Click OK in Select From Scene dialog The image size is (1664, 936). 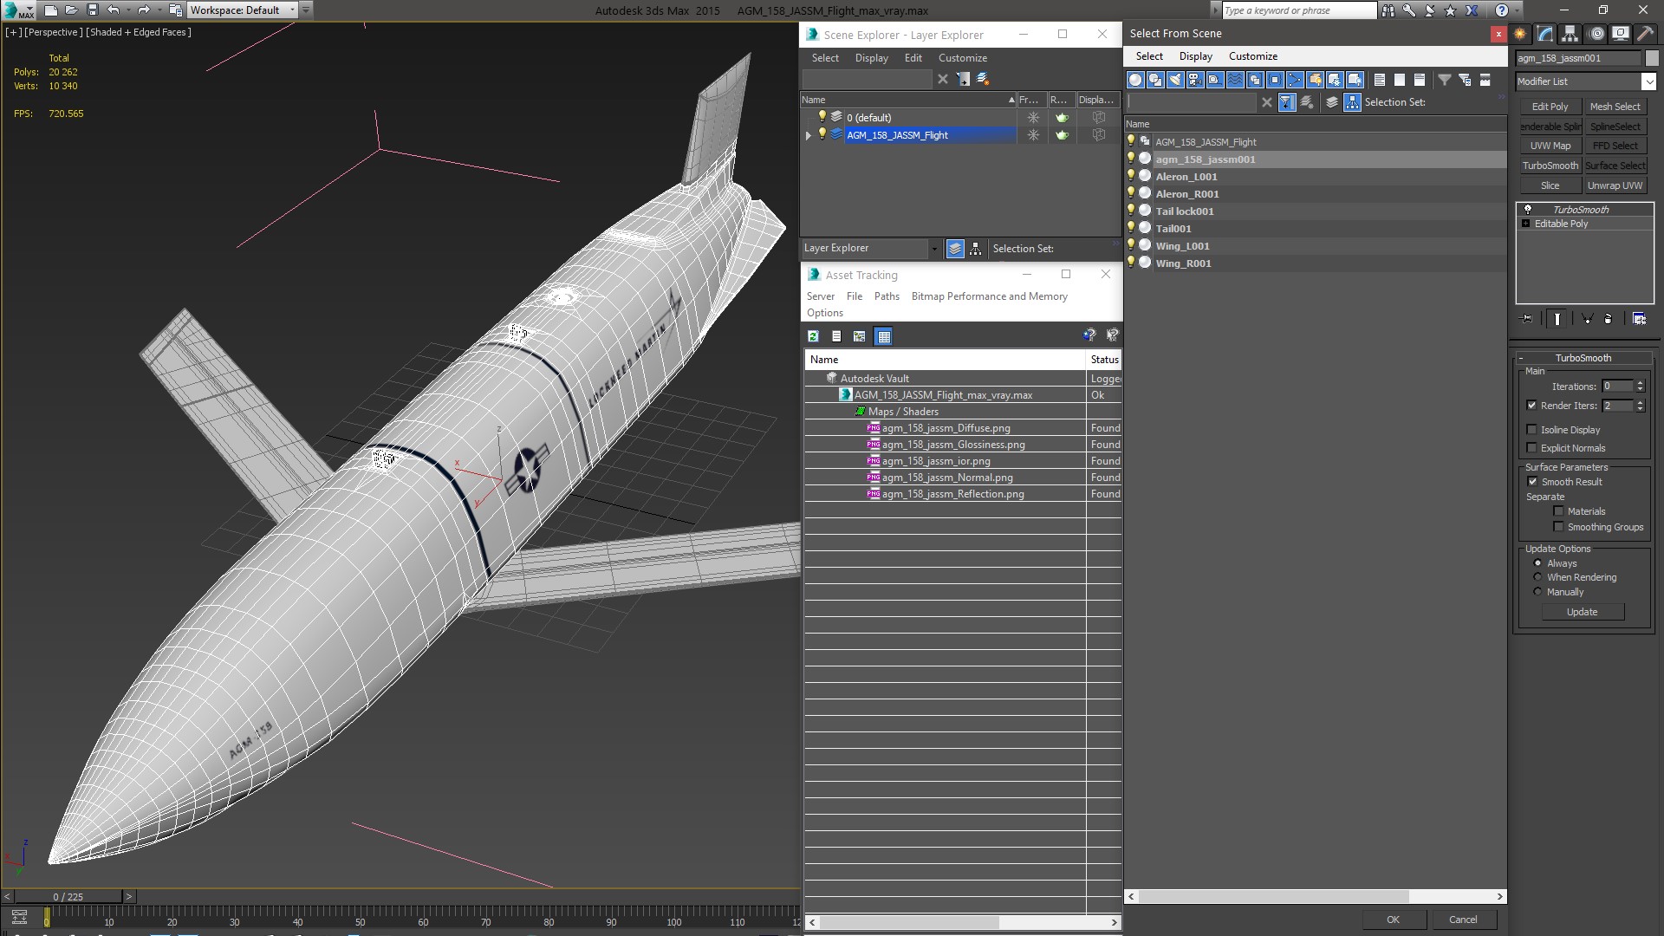point(1393,920)
